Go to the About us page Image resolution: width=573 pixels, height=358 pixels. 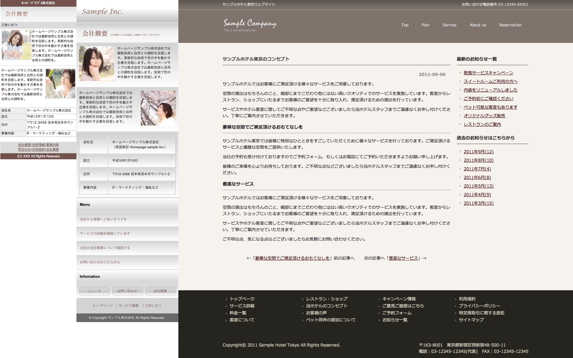tap(477, 25)
